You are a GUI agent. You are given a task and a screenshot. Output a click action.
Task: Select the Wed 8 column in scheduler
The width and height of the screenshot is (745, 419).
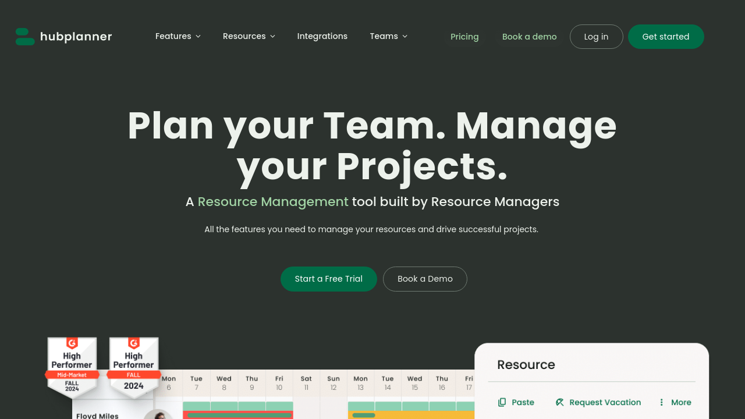coord(224,383)
